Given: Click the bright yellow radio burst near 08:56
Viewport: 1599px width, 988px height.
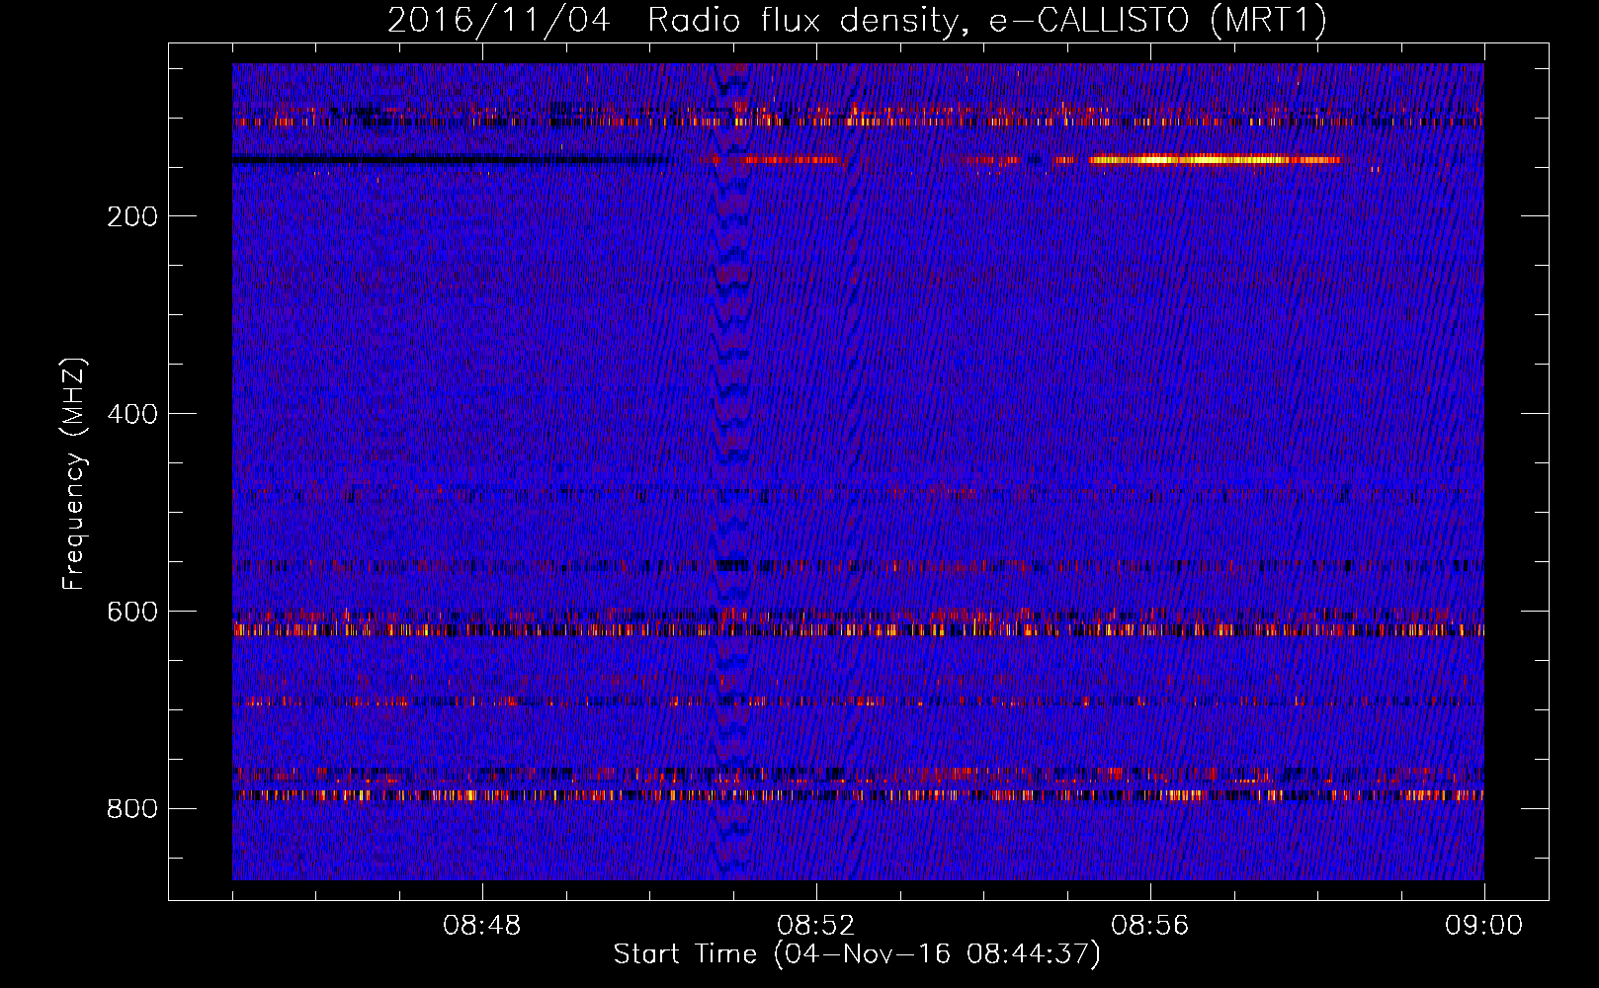Looking at the screenshot, I should pos(1216,159).
